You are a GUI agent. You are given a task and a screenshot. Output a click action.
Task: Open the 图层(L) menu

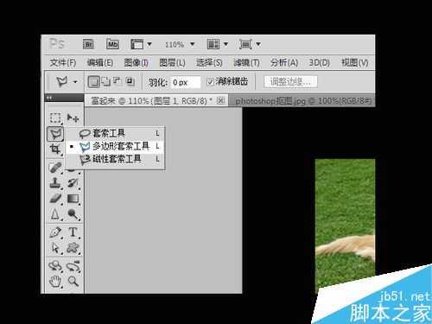172,62
